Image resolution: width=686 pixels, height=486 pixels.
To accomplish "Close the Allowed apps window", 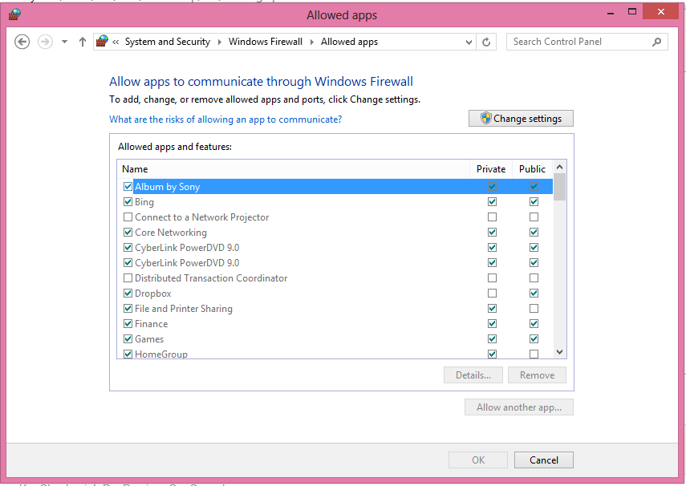I will coord(660,12).
